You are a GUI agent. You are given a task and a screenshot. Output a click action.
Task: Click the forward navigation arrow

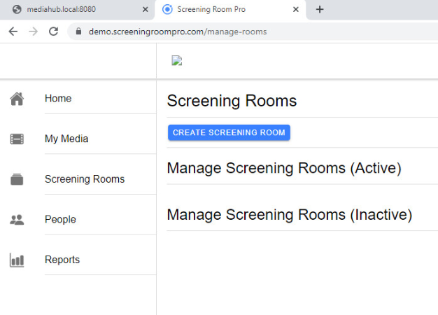[34, 31]
